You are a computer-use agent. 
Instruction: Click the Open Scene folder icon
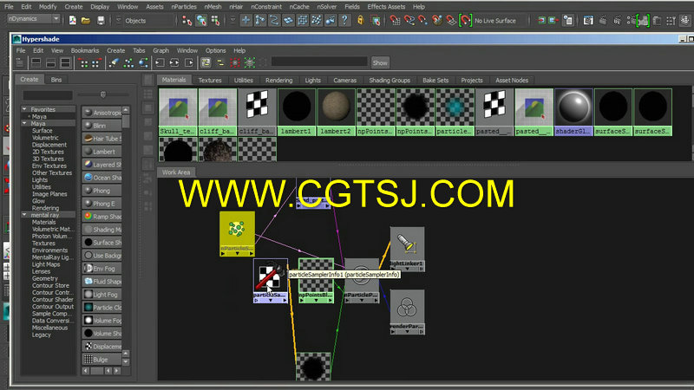(x=86, y=20)
